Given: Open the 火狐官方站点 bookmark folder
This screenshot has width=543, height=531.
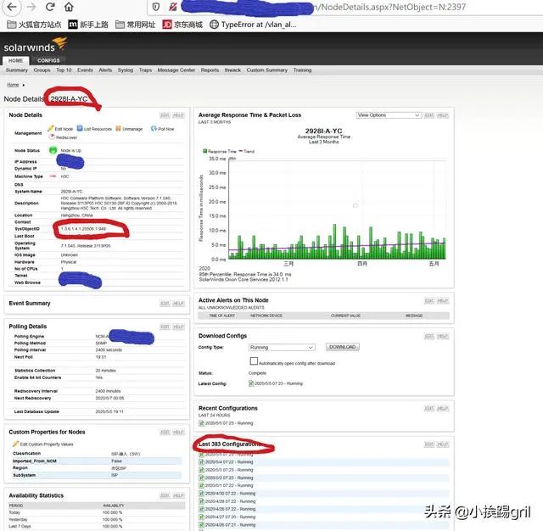Looking at the screenshot, I should [34, 25].
